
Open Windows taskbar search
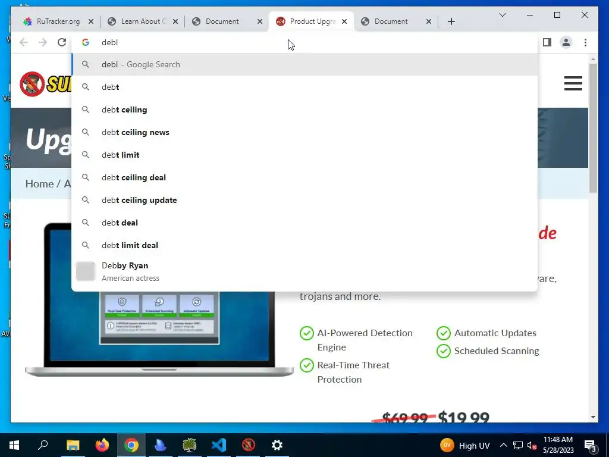[43, 445]
